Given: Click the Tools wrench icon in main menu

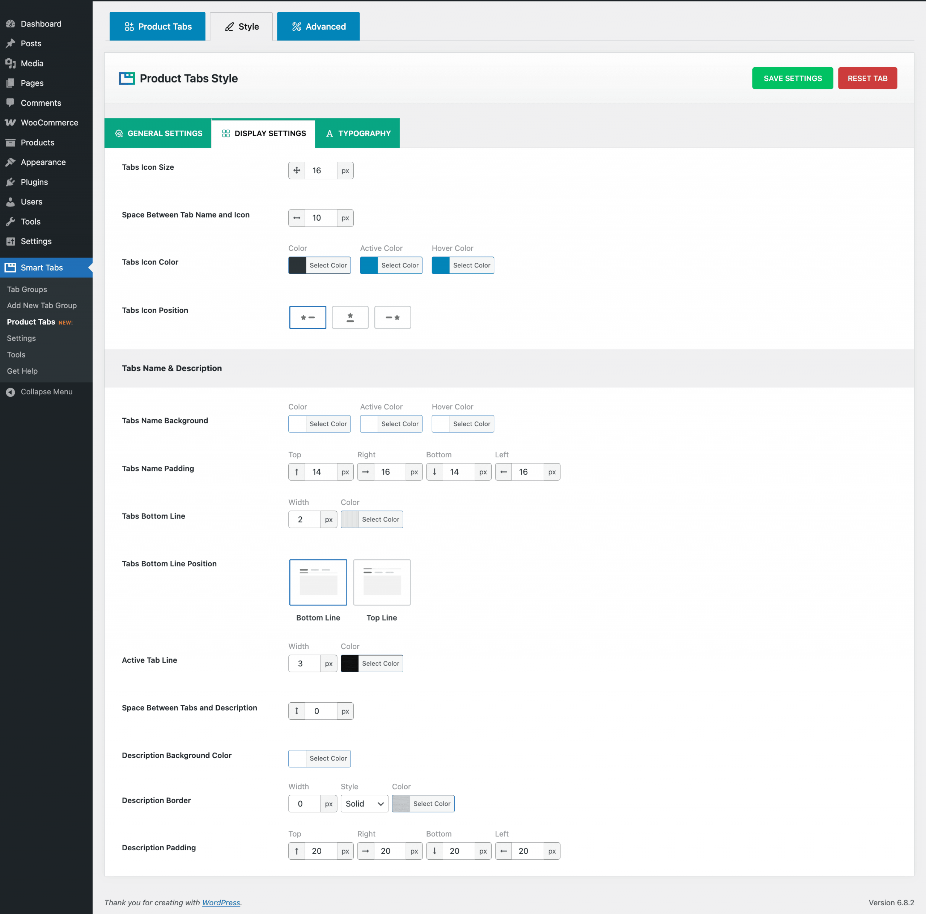Looking at the screenshot, I should pos(10,221).
